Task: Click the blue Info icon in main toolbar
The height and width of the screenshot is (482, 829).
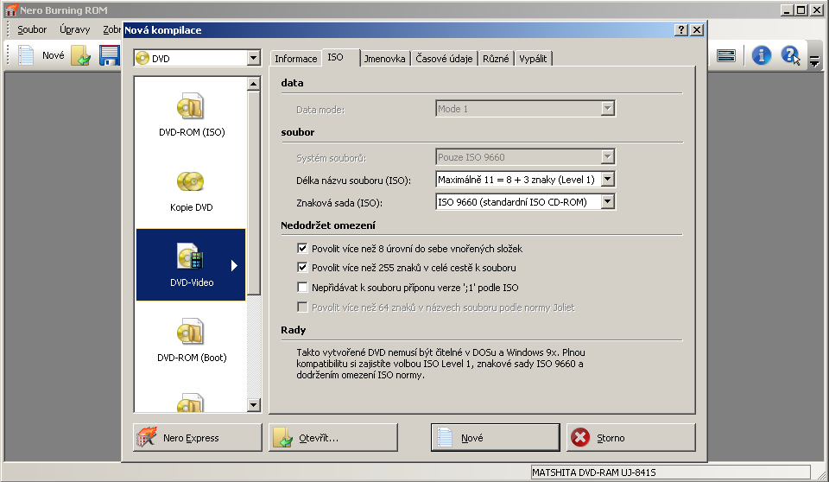Action: coord(761,55)
